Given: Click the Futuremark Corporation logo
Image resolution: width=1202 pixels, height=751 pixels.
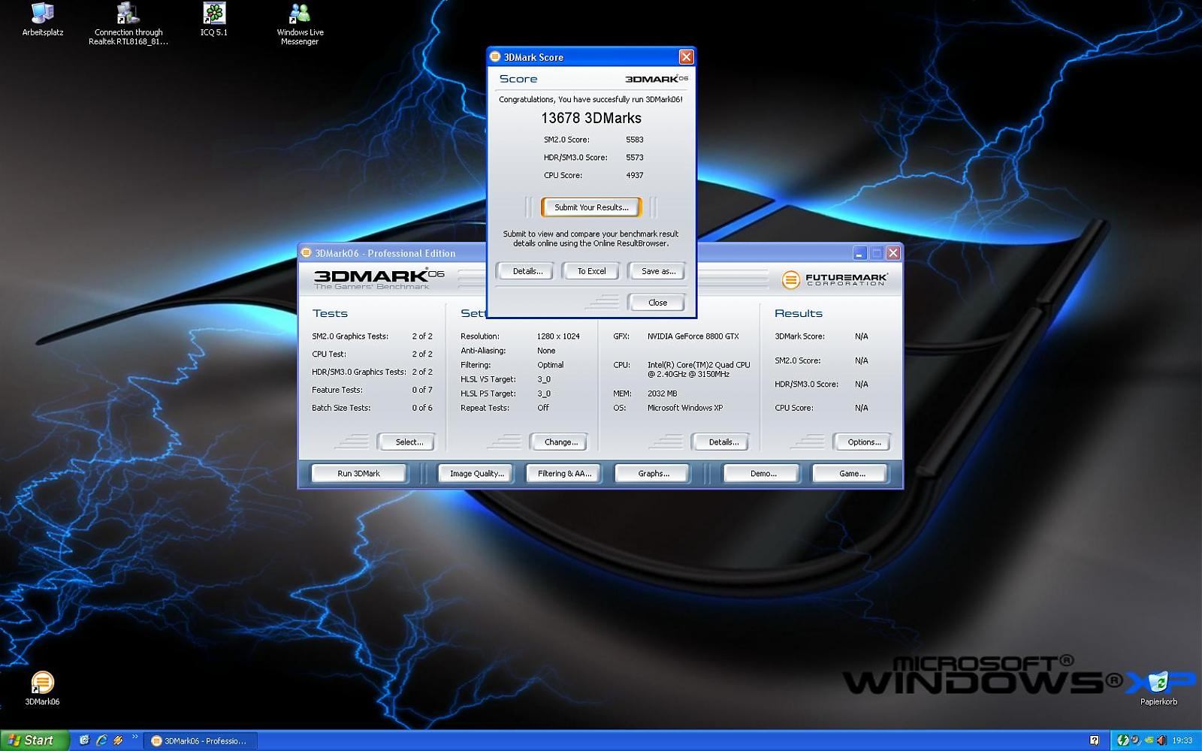Looking at the screenshot, I should pyautogui.click(x=835, y=279).
